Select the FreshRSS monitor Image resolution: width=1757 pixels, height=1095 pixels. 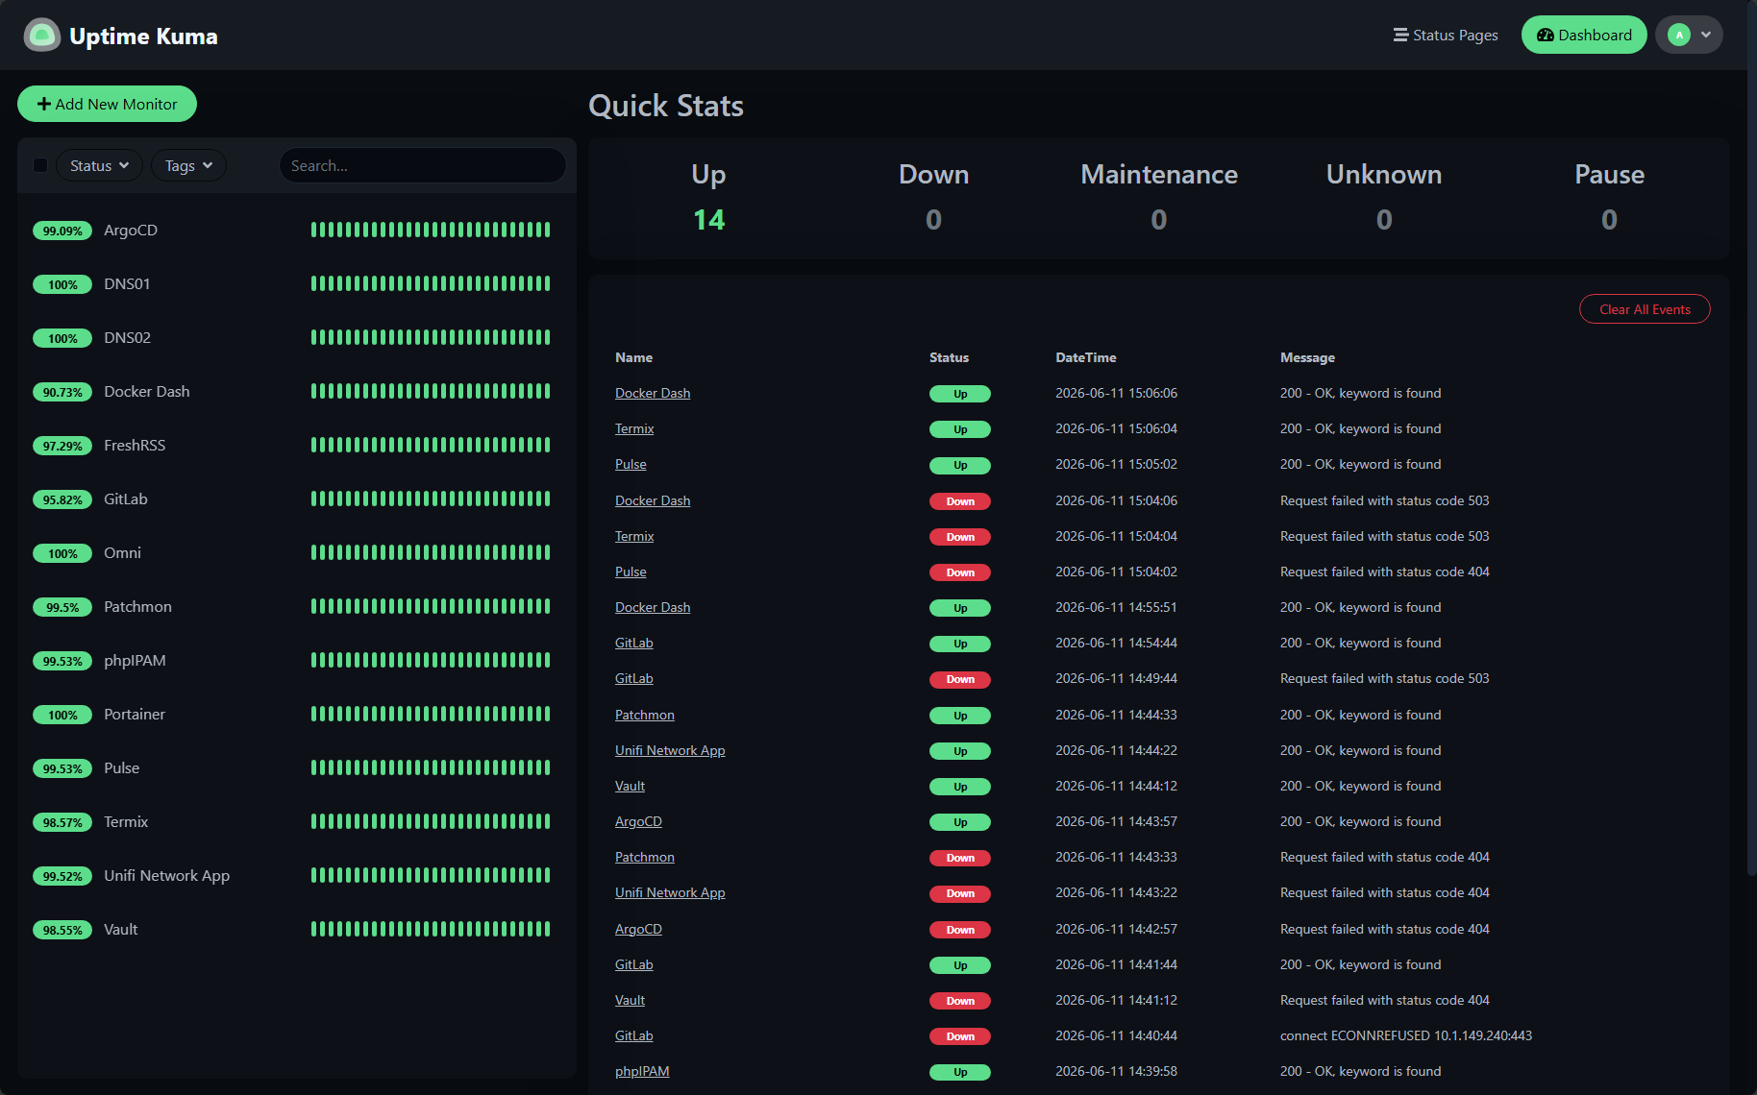[x=296, y=446]
